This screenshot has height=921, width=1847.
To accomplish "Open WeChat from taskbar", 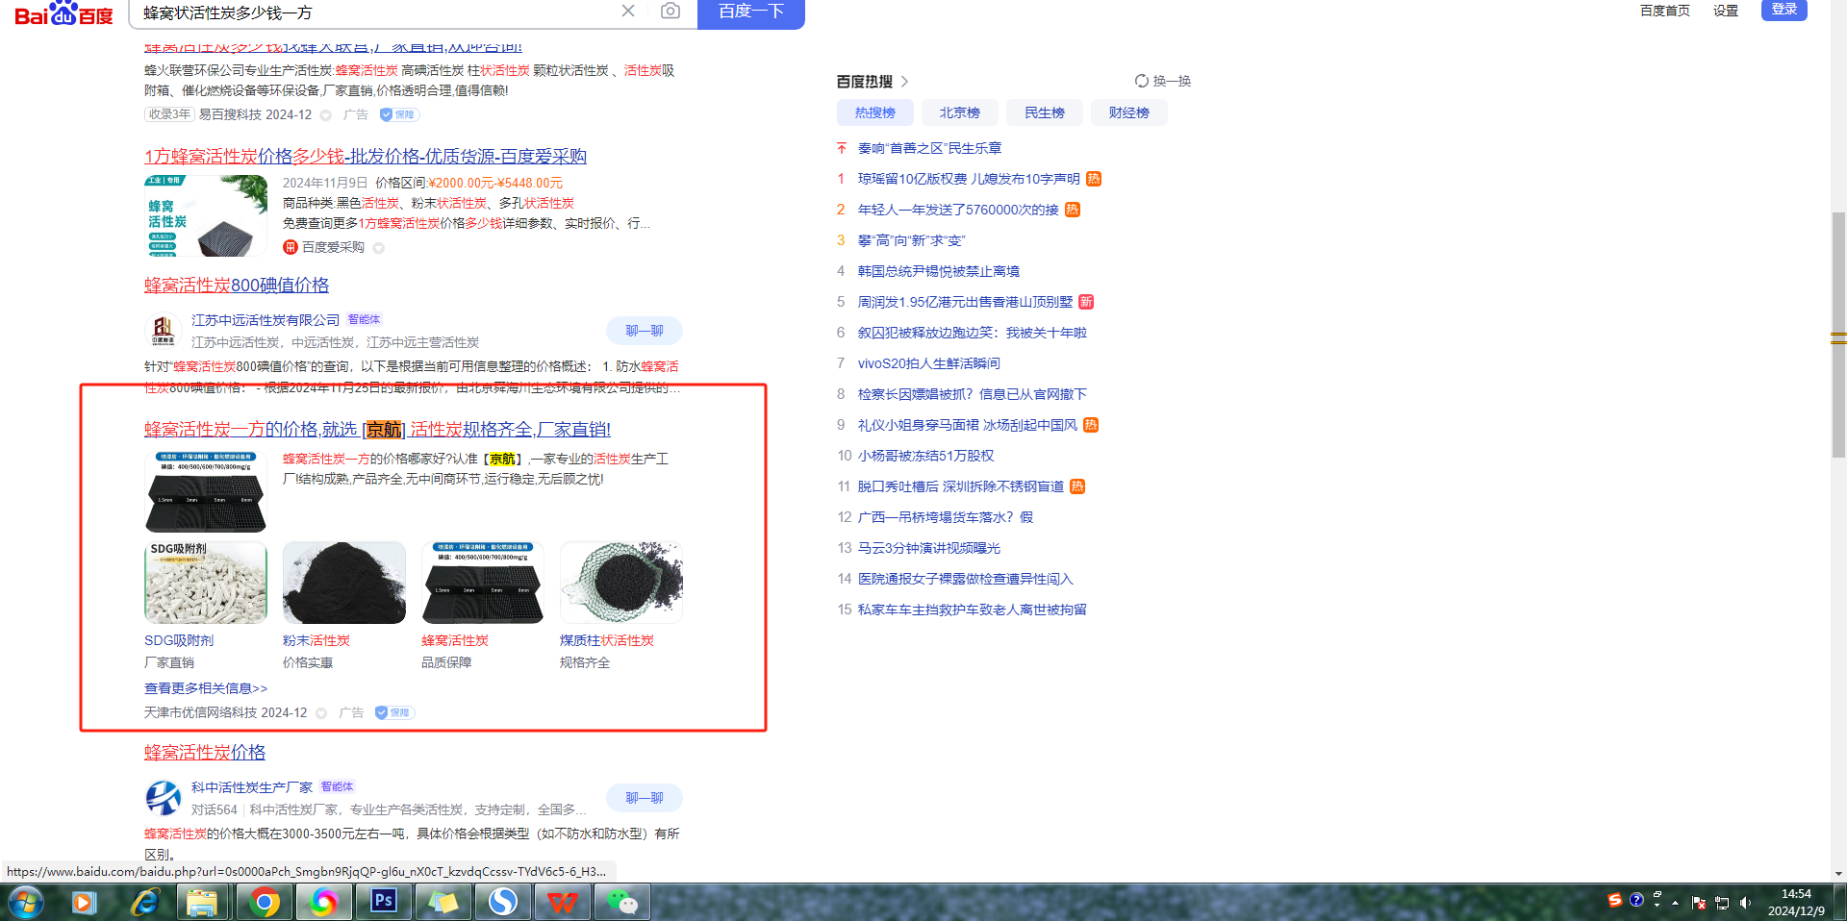I will [621, 902].
